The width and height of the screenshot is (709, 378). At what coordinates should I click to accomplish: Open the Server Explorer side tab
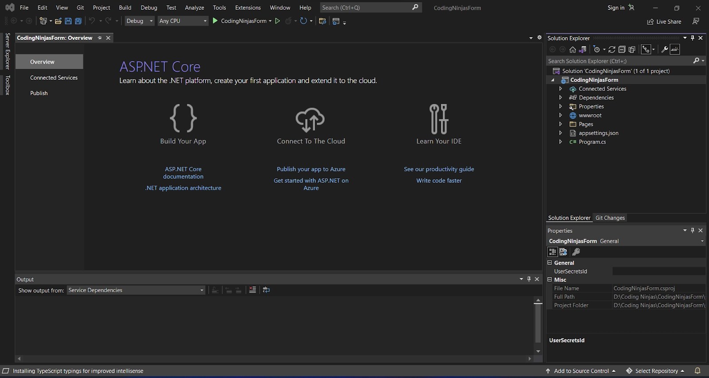8,51
